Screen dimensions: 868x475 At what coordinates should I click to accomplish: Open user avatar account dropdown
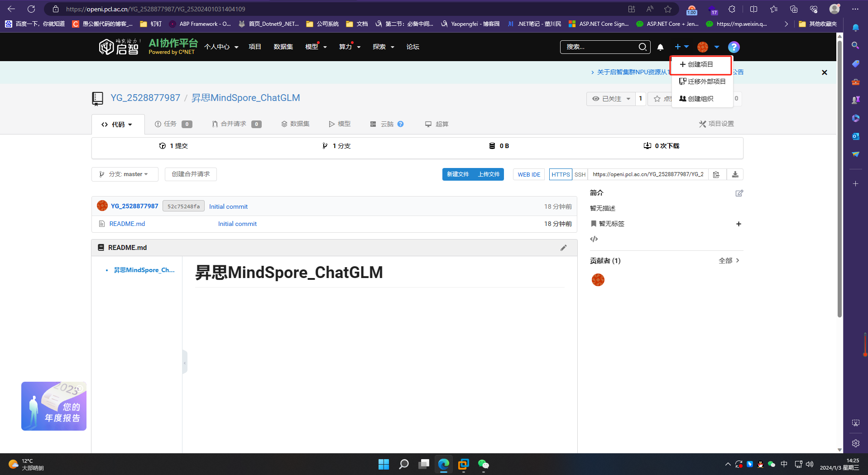click(709, 47)
